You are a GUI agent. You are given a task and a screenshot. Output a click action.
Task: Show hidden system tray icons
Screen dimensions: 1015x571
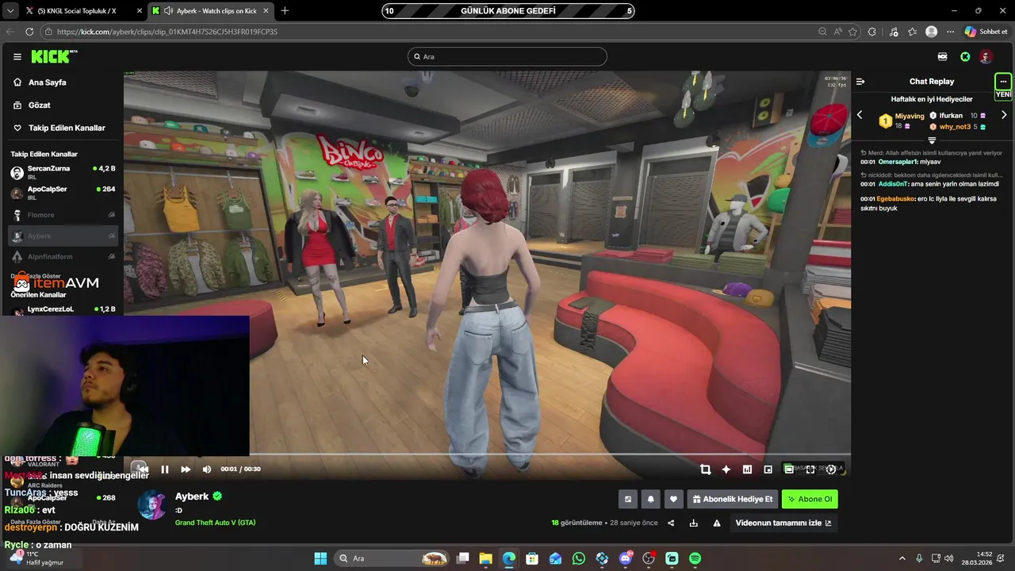point(902,558)
